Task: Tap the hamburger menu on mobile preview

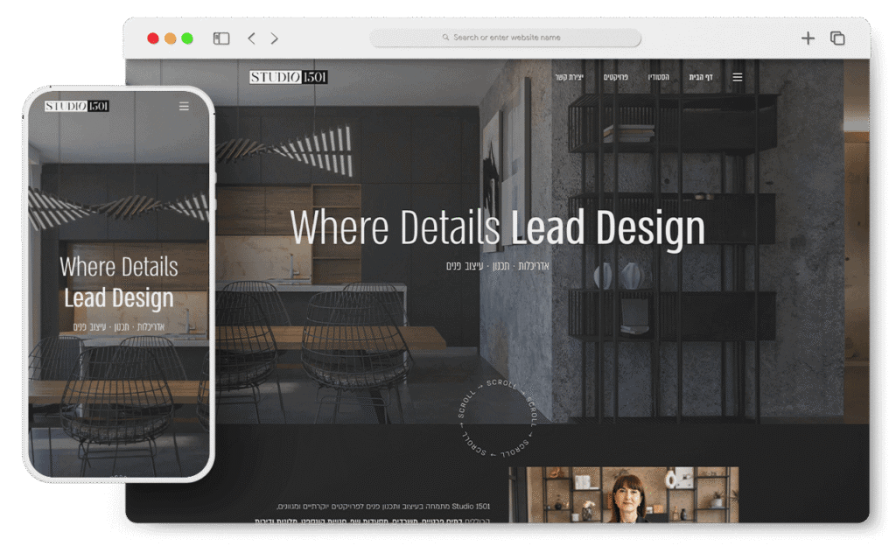Action: point(184,107)
